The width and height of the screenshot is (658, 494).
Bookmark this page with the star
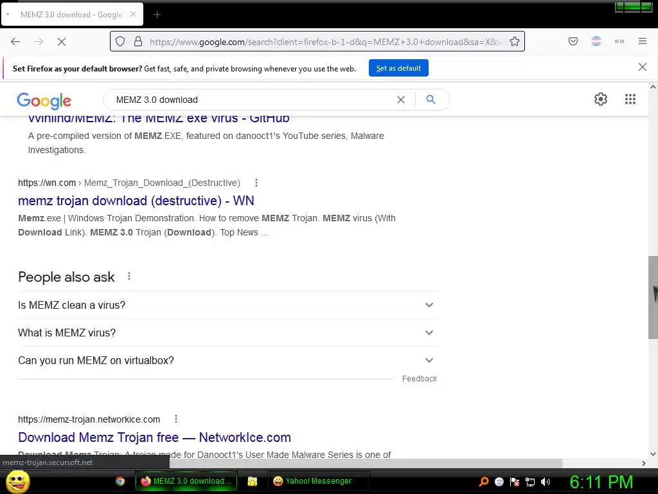click(x=515, y=41)
